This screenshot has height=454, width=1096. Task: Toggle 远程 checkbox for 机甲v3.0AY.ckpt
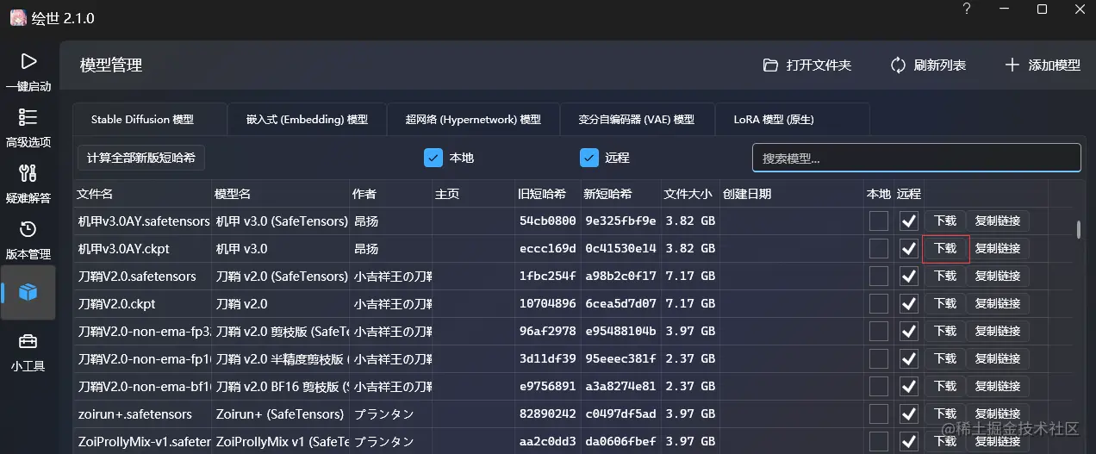tap(909, 249)
